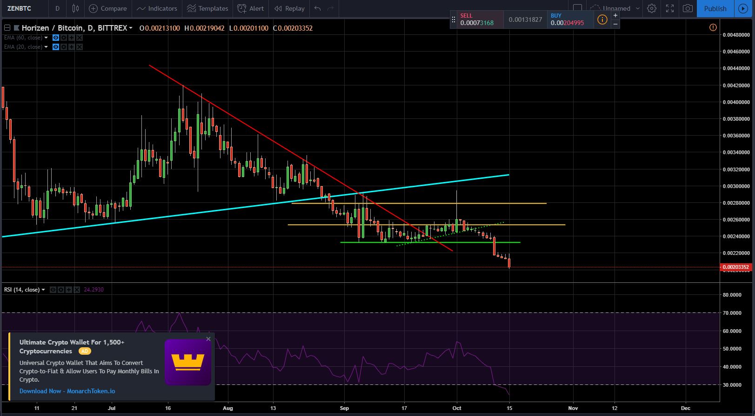Grab trading panel drag handle

(x=454, y=19)
